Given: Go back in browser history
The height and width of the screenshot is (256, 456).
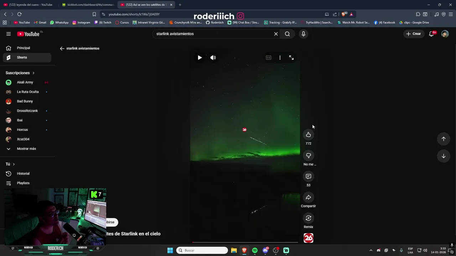Looking at the screenshot, I should pyautogui.click(x=5, y=14).
